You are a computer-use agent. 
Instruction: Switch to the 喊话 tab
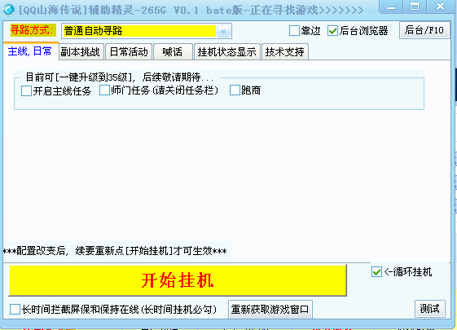[x=173, y=52]
